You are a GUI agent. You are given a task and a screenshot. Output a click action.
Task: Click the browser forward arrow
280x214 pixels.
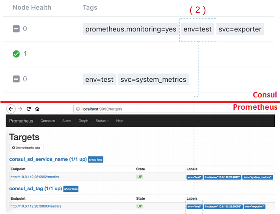click(x=20, y=109)
